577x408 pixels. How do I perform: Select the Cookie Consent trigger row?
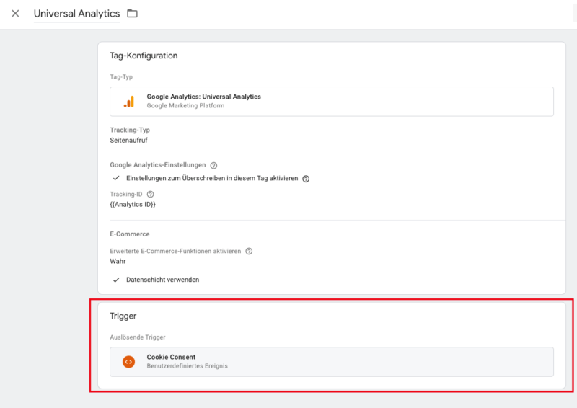[332, 362]
